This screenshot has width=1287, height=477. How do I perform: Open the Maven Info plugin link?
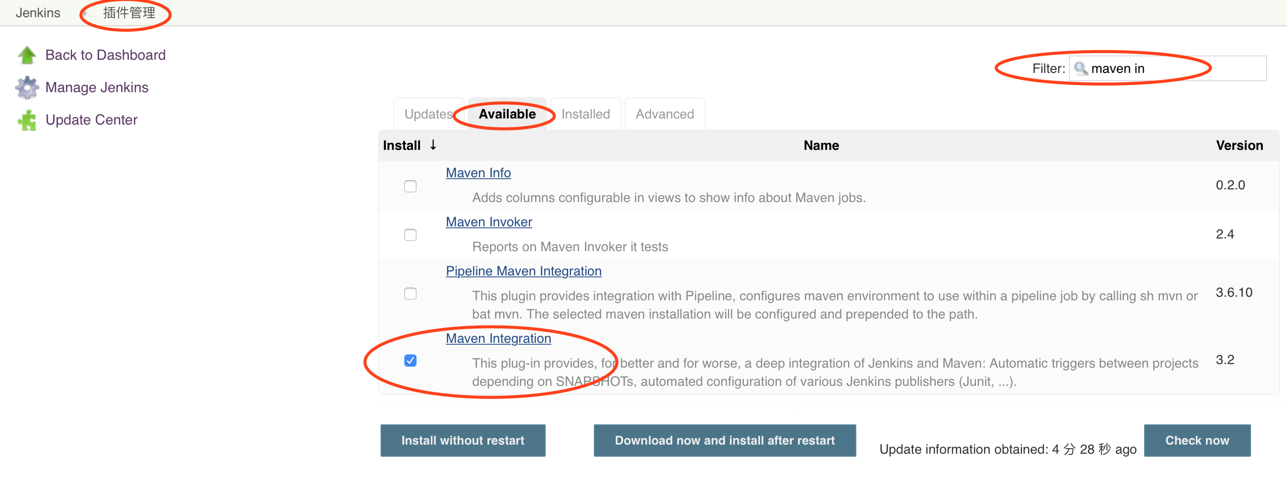478,173
